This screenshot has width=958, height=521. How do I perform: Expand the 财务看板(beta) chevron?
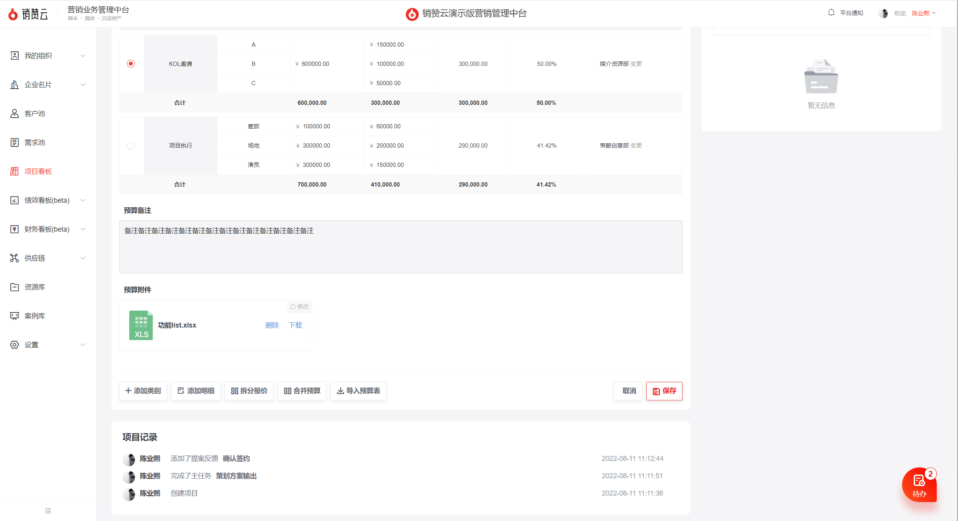(83, 229)
